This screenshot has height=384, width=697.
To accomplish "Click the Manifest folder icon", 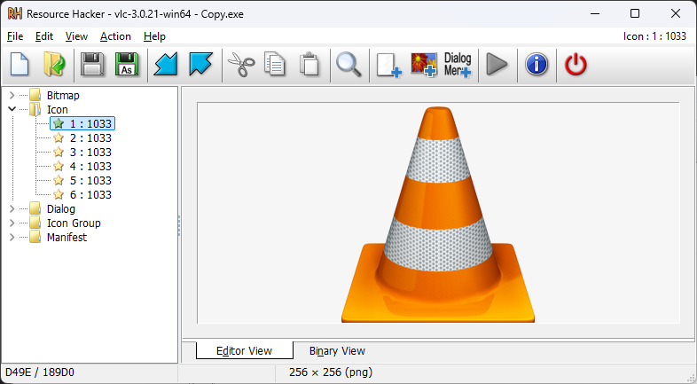I will [x=35, y=238].
